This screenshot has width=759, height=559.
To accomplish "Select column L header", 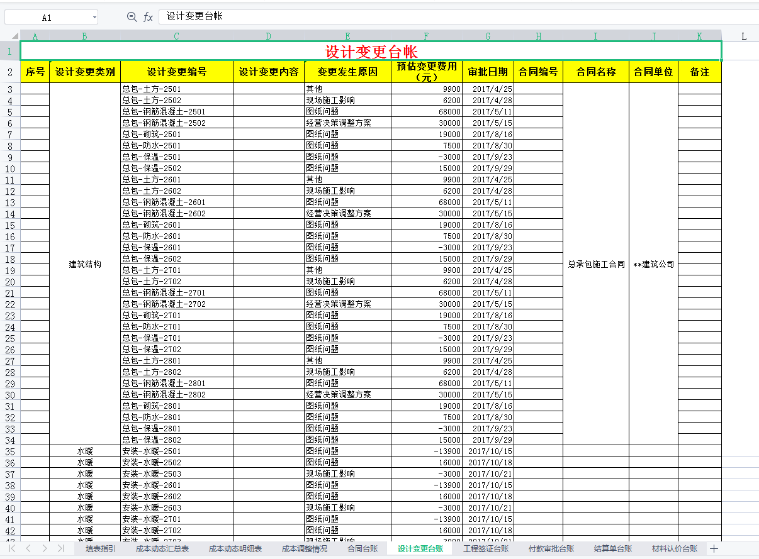I will (744, 36).
